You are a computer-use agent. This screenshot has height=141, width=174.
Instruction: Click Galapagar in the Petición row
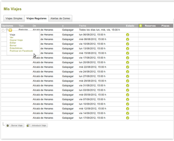click(68, 30)
